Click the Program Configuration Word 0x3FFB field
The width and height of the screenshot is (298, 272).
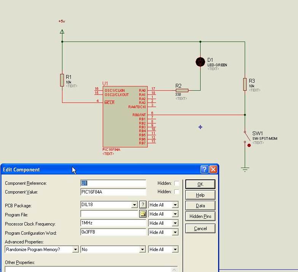click(113, 232)
